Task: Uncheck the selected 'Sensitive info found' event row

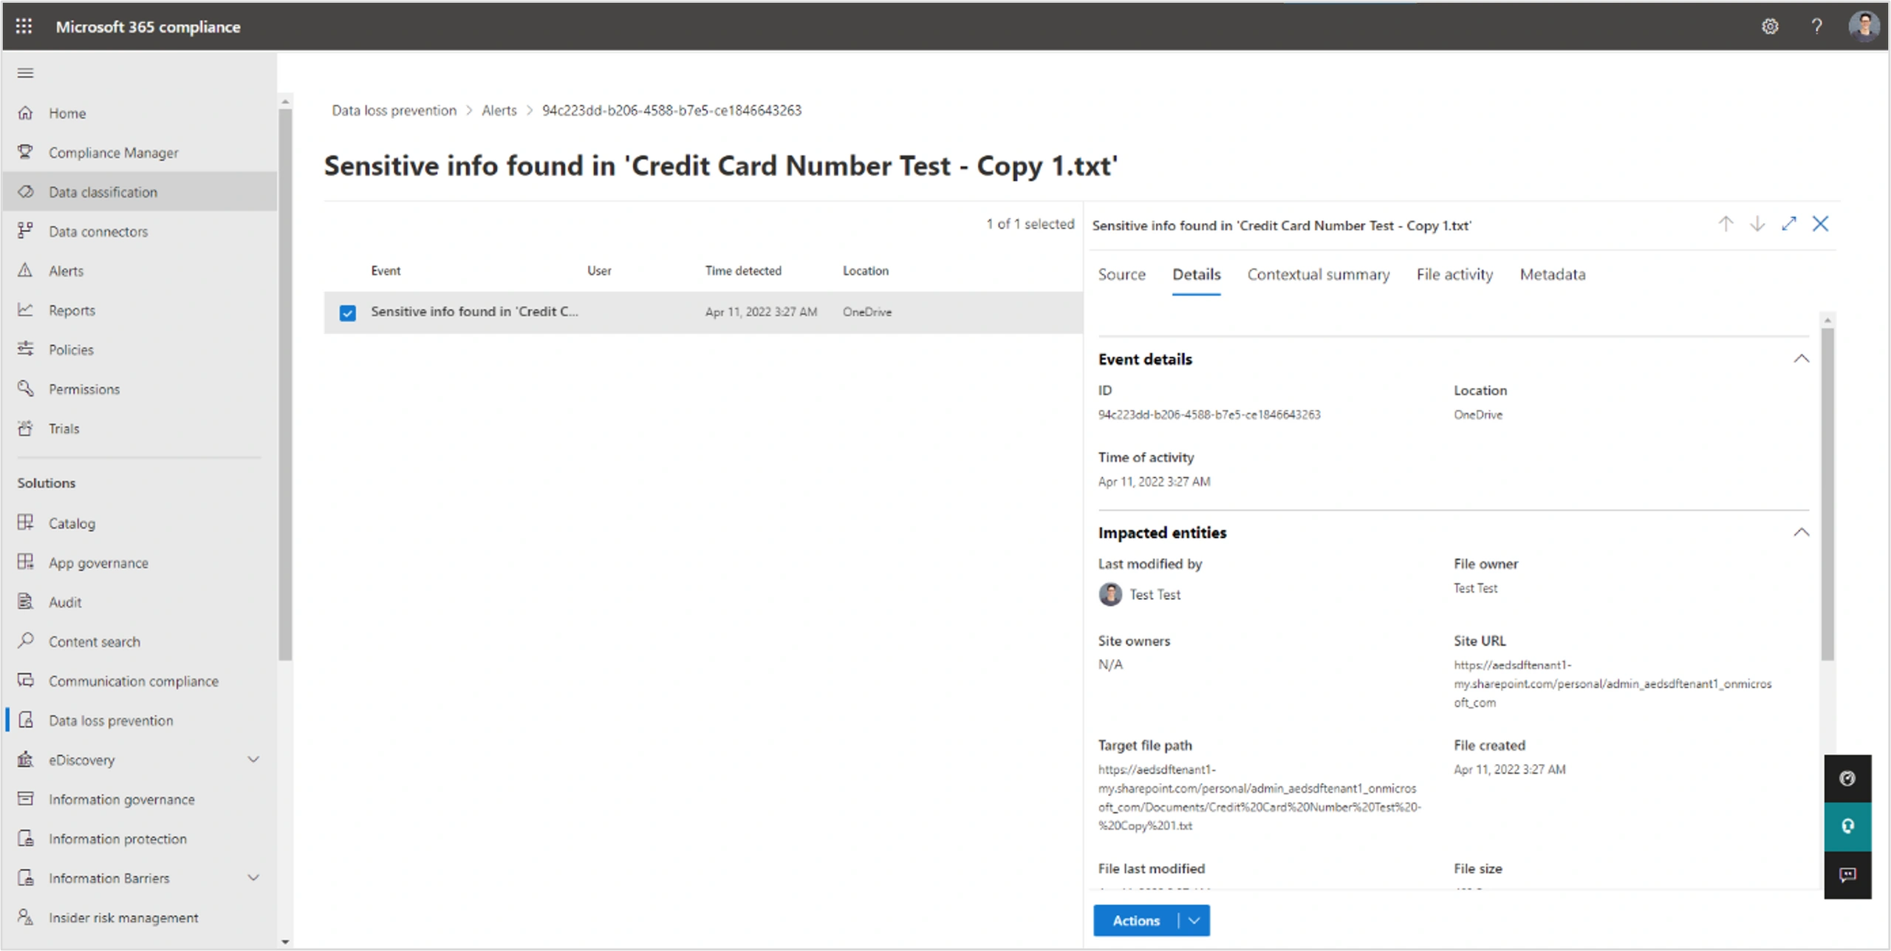Action: coord(347,313)
